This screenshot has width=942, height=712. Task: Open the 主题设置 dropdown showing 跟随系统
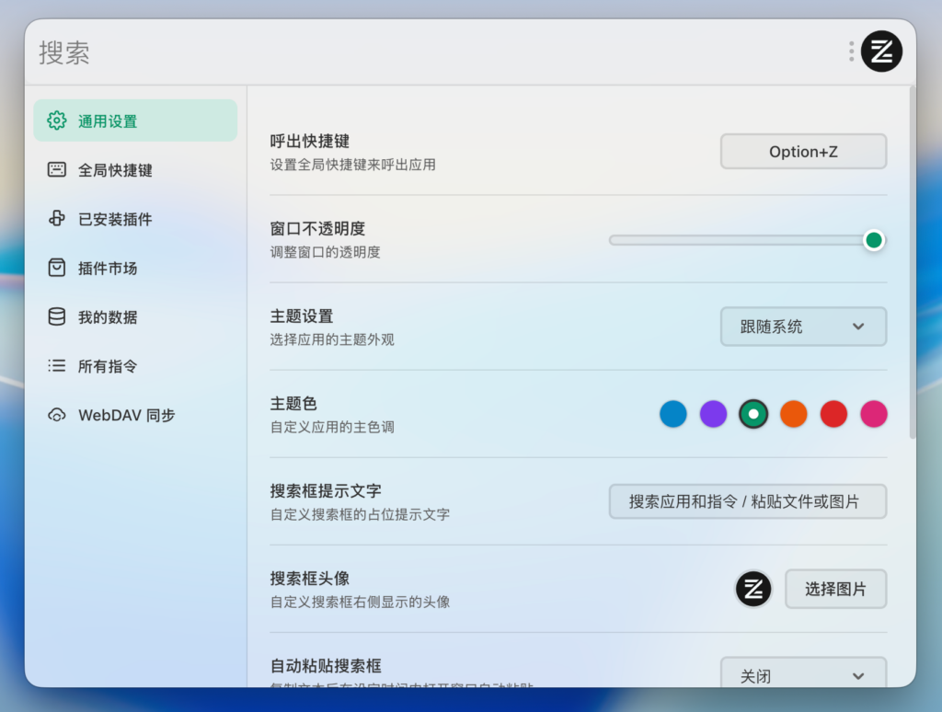pos(802,327)
